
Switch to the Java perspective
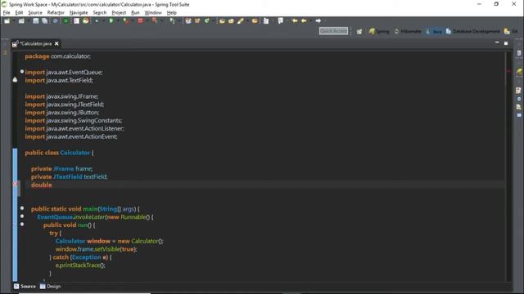pyautogui.click(x=434, y=31)
